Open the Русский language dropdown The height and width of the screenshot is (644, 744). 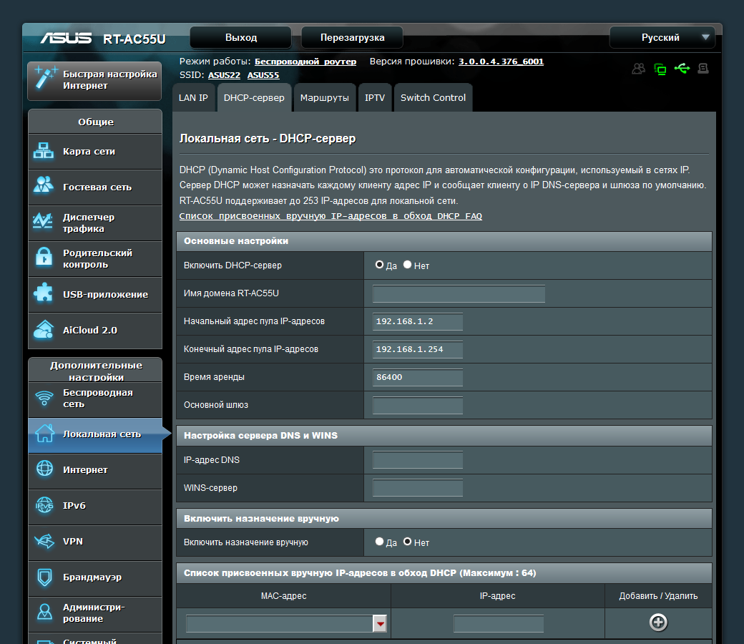(x=662, y=37)
